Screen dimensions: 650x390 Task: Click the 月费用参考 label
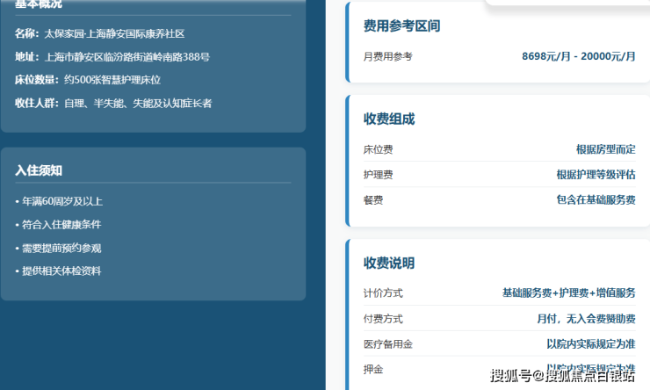(x=388, y=56)
